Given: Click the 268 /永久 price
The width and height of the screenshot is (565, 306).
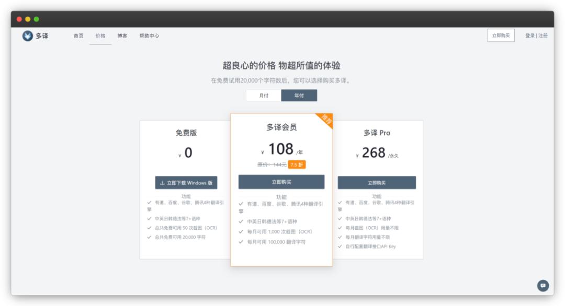Looking at the screenshot, I should (x=377, y=153).
